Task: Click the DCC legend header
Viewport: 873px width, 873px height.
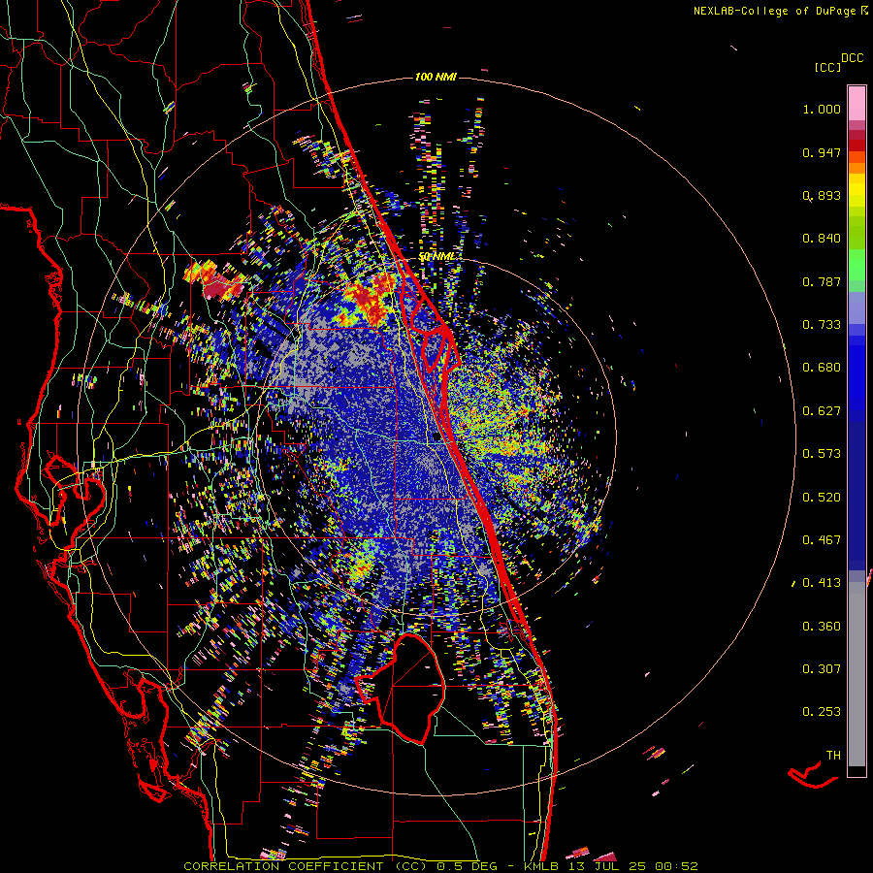Action: tap(852, 58)
